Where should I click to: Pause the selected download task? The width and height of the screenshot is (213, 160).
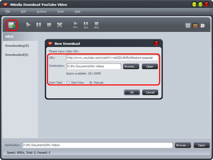[38, 25]
